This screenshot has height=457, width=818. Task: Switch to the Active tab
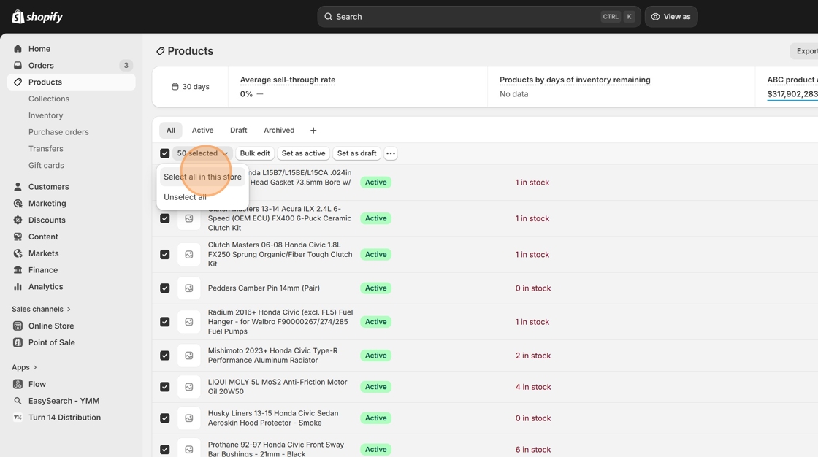tap(202, 131)
